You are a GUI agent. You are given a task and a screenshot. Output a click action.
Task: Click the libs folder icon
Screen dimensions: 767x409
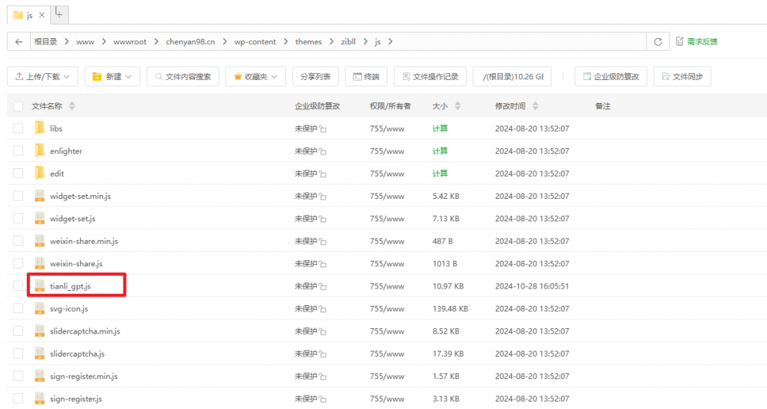(40, 128)
